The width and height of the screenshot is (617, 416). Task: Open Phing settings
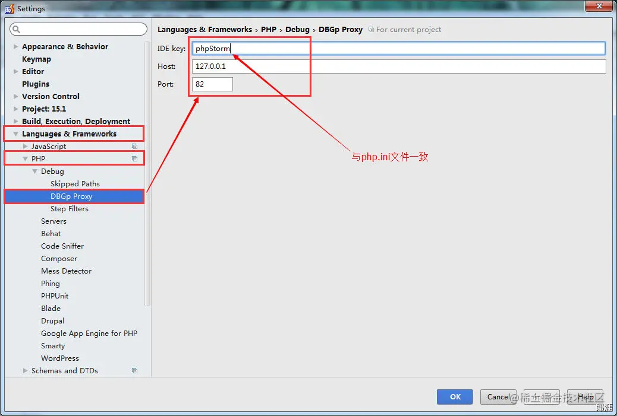(x=51, y=283)
